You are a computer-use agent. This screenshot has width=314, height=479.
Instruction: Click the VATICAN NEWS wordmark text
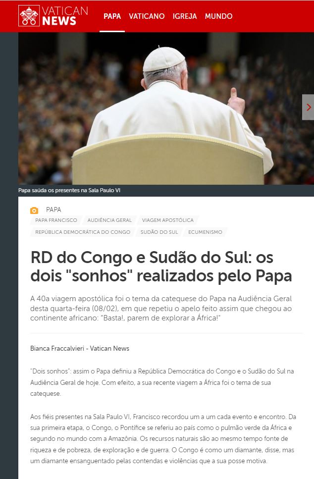[x=65, y=16]
